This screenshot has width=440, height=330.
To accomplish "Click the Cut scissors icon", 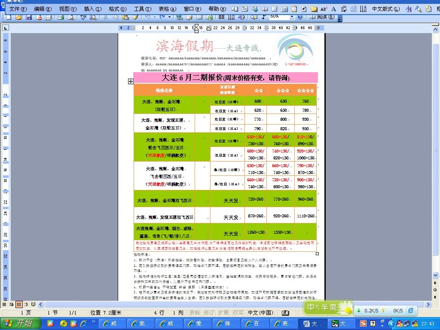I will point(105,17).
